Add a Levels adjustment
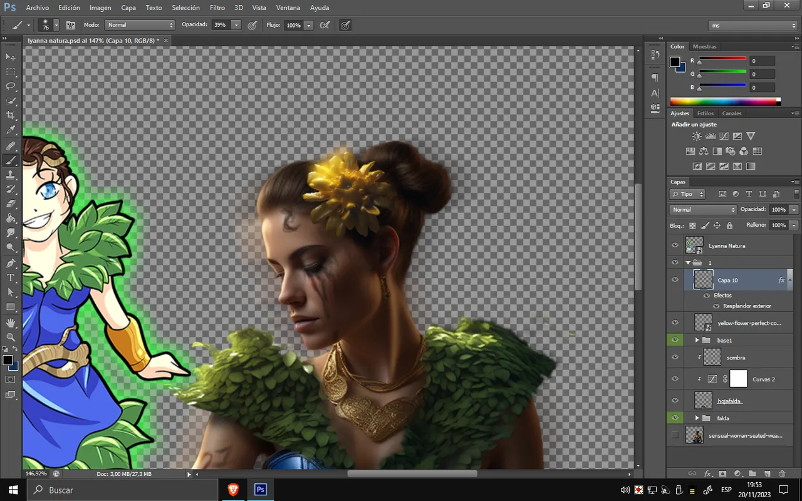The height and width of the screenshot is (501, 802). [711, 136]
